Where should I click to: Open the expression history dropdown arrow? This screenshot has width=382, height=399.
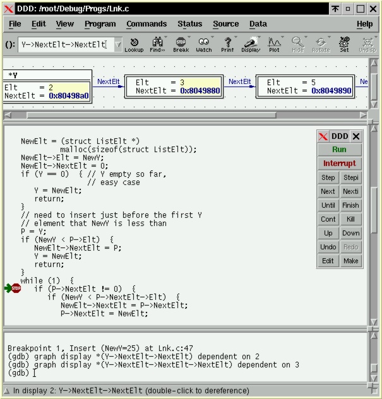(117, 45)
